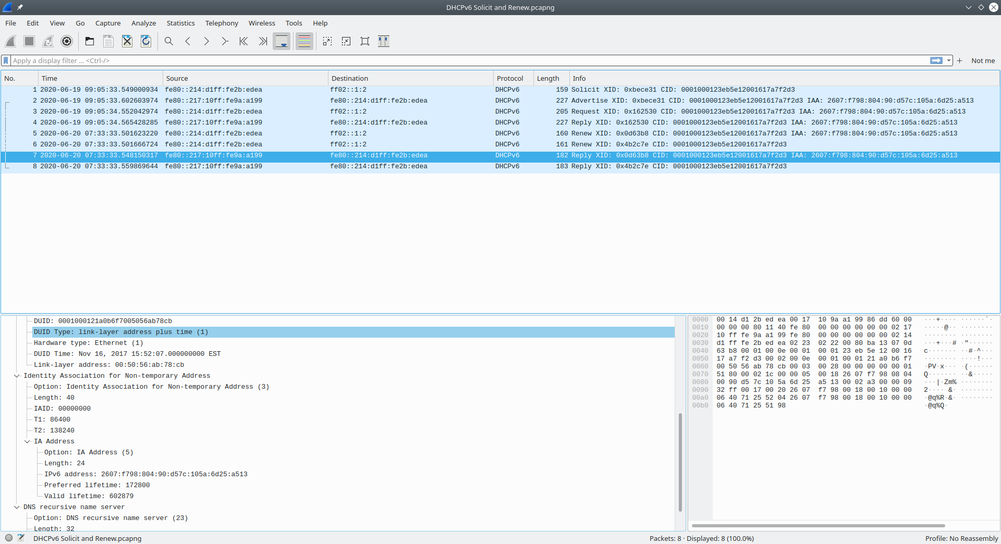This screenshot has width=1001, height=544.
Task: Click go to specified packet icon
Action: (225, 41)
